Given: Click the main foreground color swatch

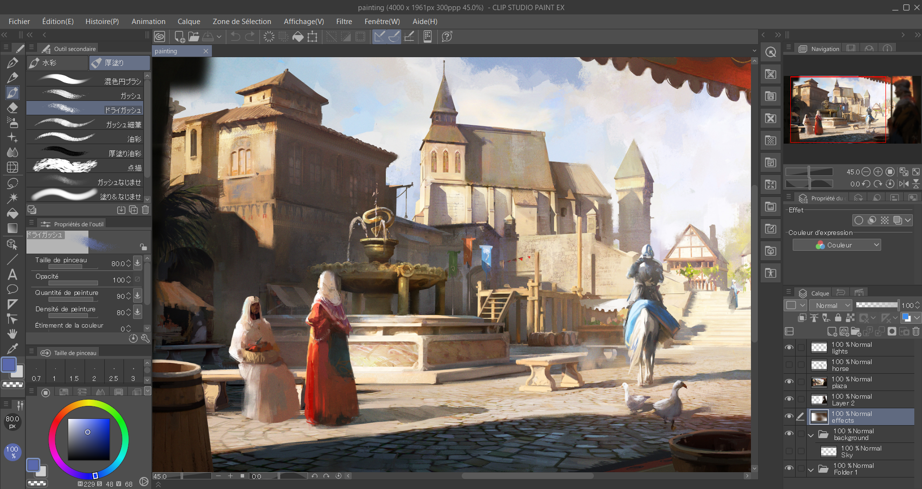Looking at the screenshot, I should [9, 365].
